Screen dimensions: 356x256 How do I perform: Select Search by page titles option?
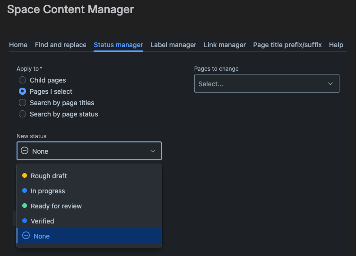pos(22,102)
